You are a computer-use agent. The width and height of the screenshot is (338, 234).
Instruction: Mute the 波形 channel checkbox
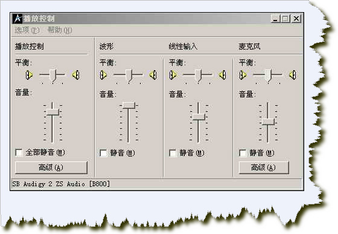coord(103,153)
